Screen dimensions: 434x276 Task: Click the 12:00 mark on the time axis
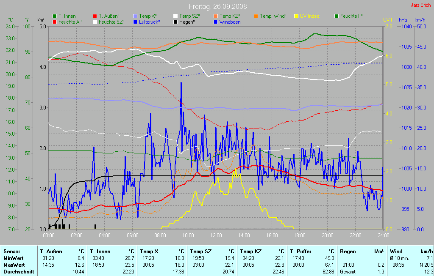click(216, 235)
